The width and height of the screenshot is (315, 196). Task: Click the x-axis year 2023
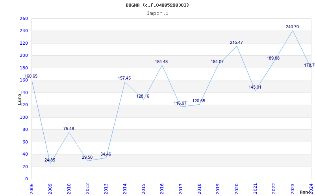[293, 189]
